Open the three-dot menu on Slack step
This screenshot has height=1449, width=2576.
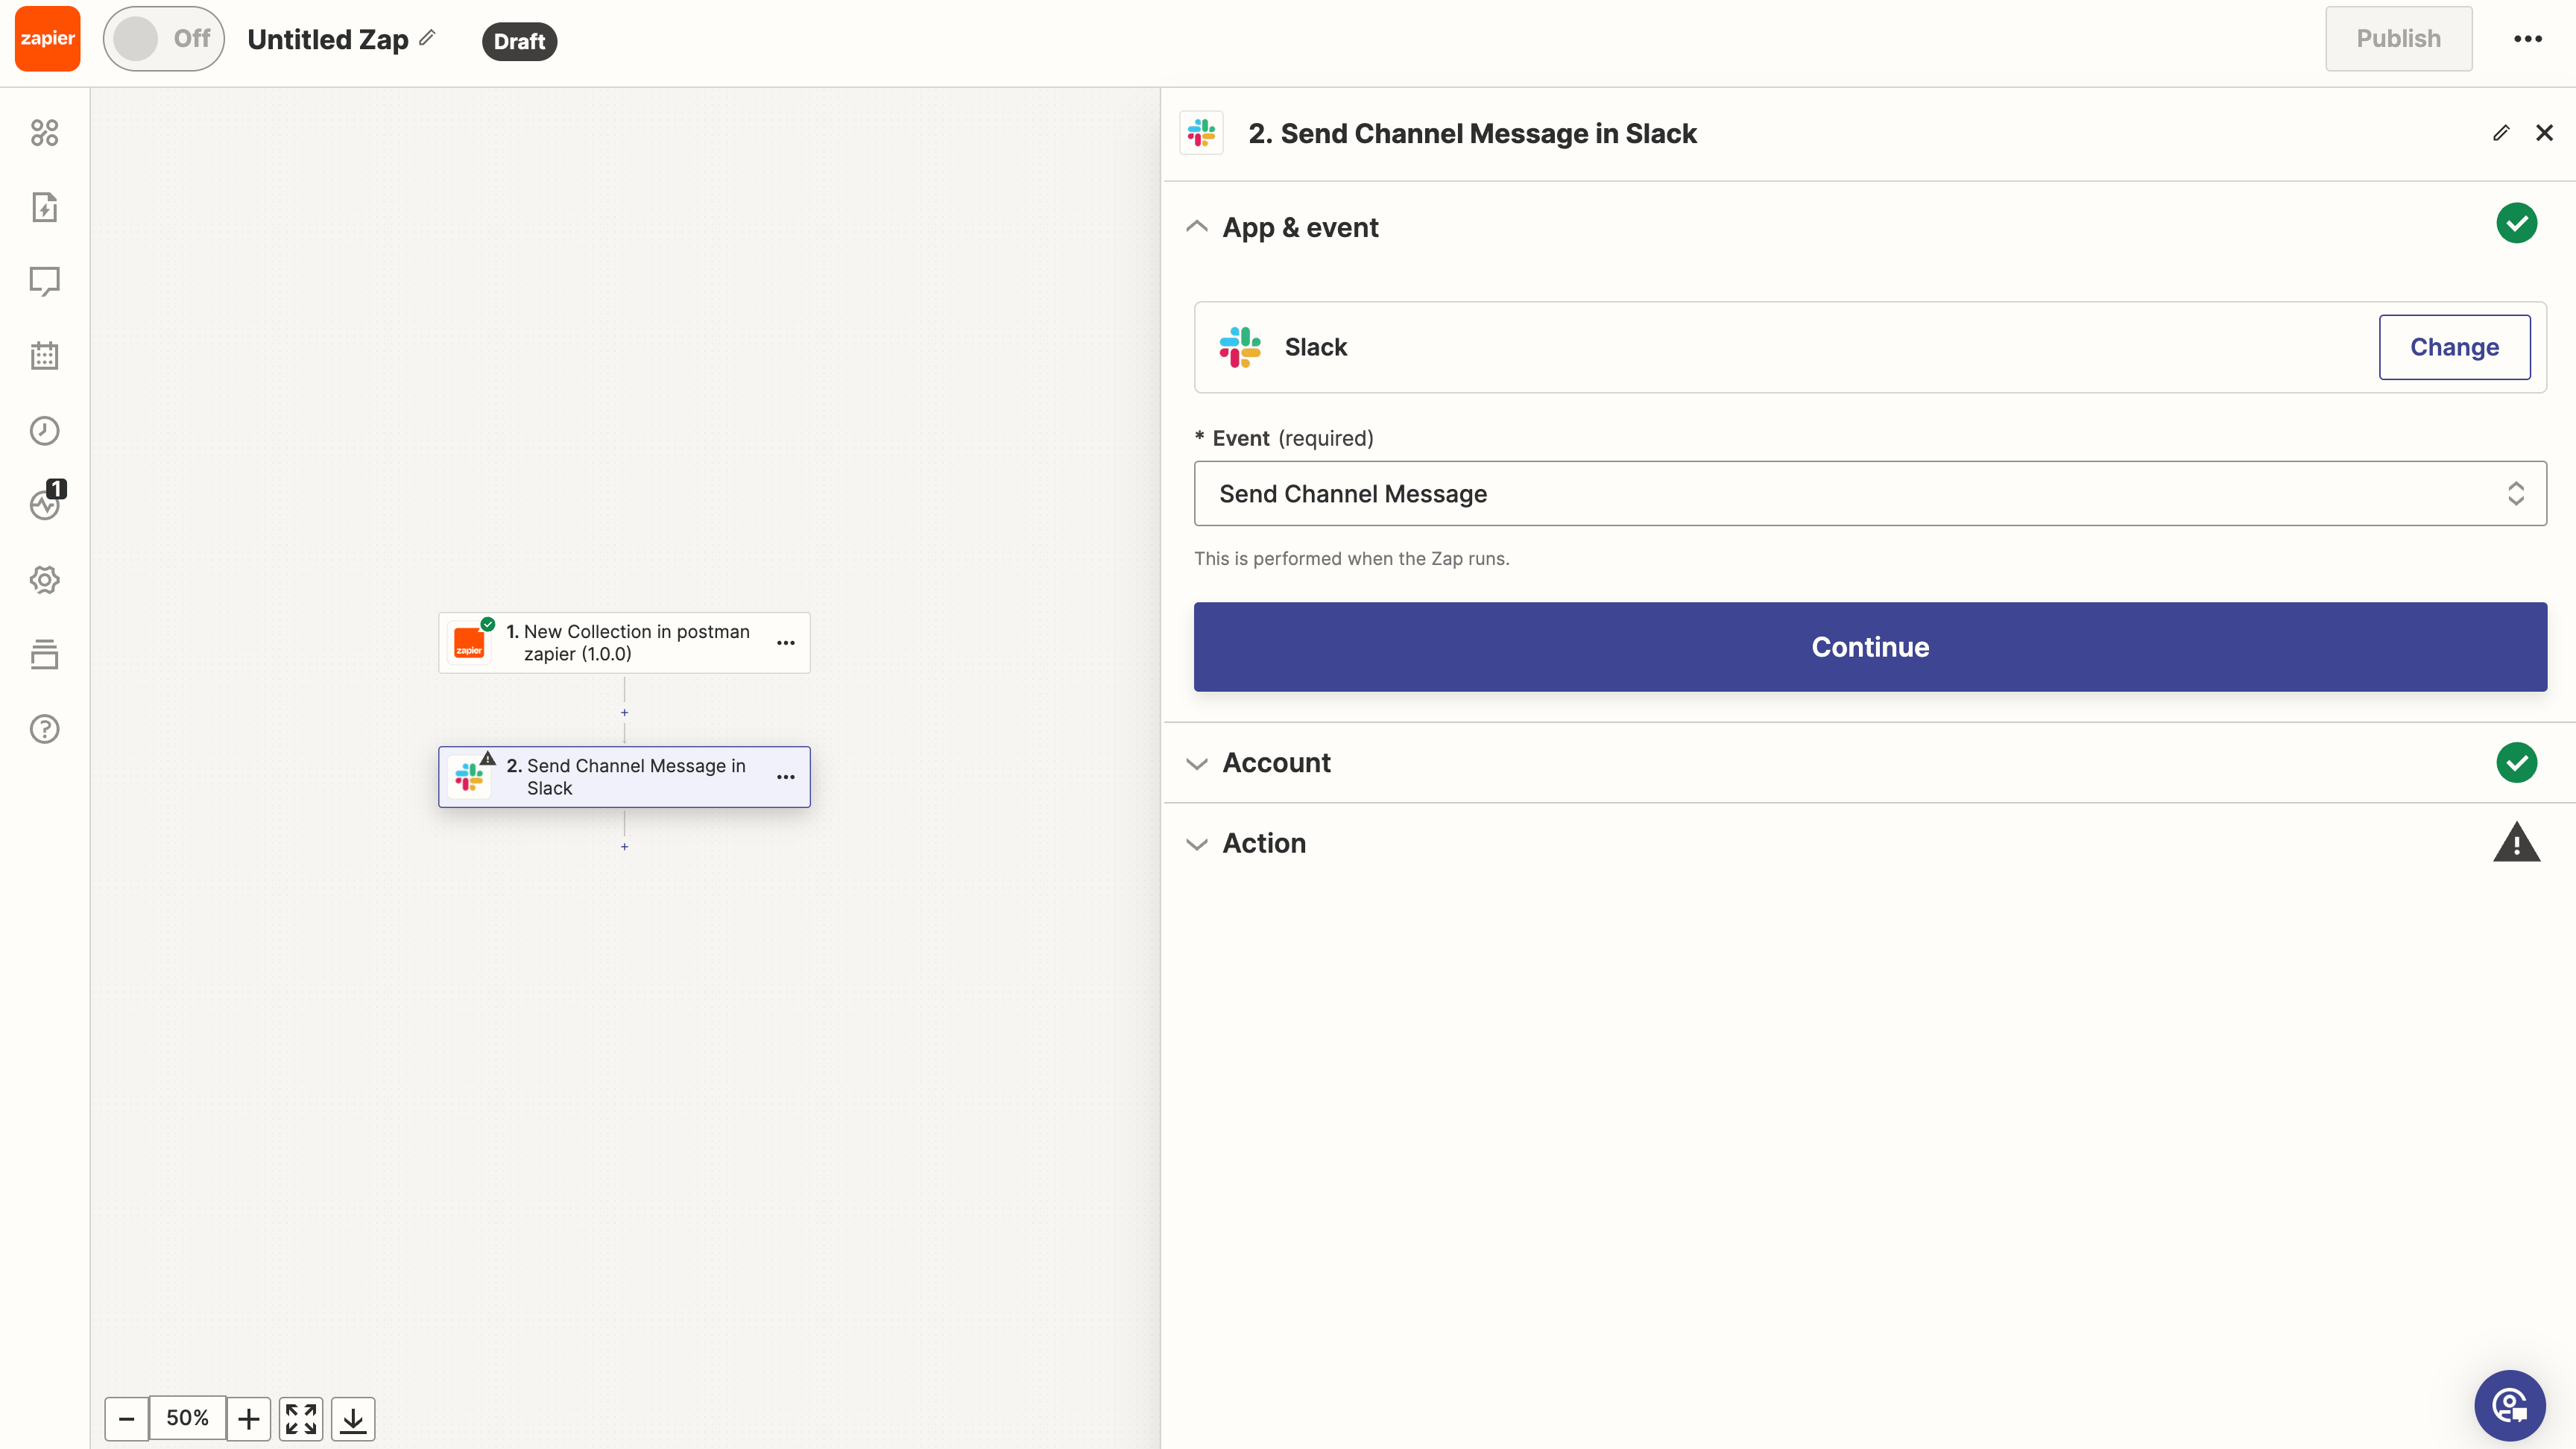click(786, 777)
